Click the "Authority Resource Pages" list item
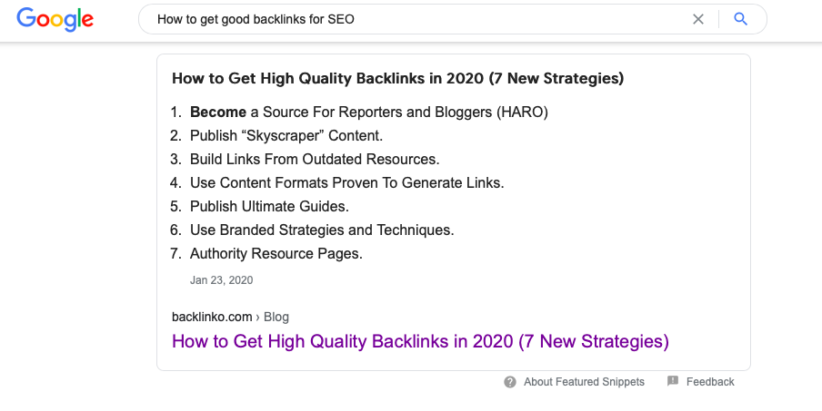This screenshot has height=411, width=822. pyautogui.click(x=276, y=254)
